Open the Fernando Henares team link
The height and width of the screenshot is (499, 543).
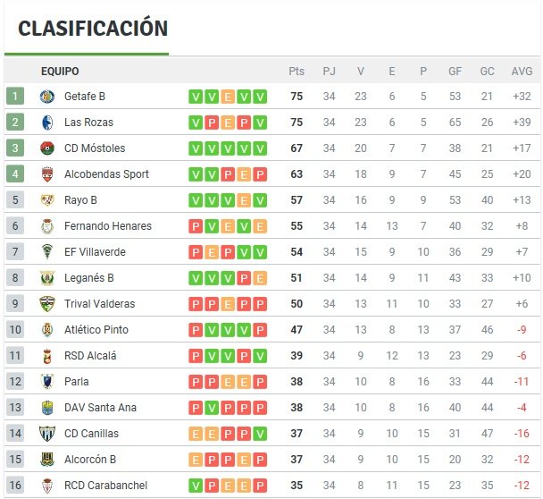pos(108,226)
